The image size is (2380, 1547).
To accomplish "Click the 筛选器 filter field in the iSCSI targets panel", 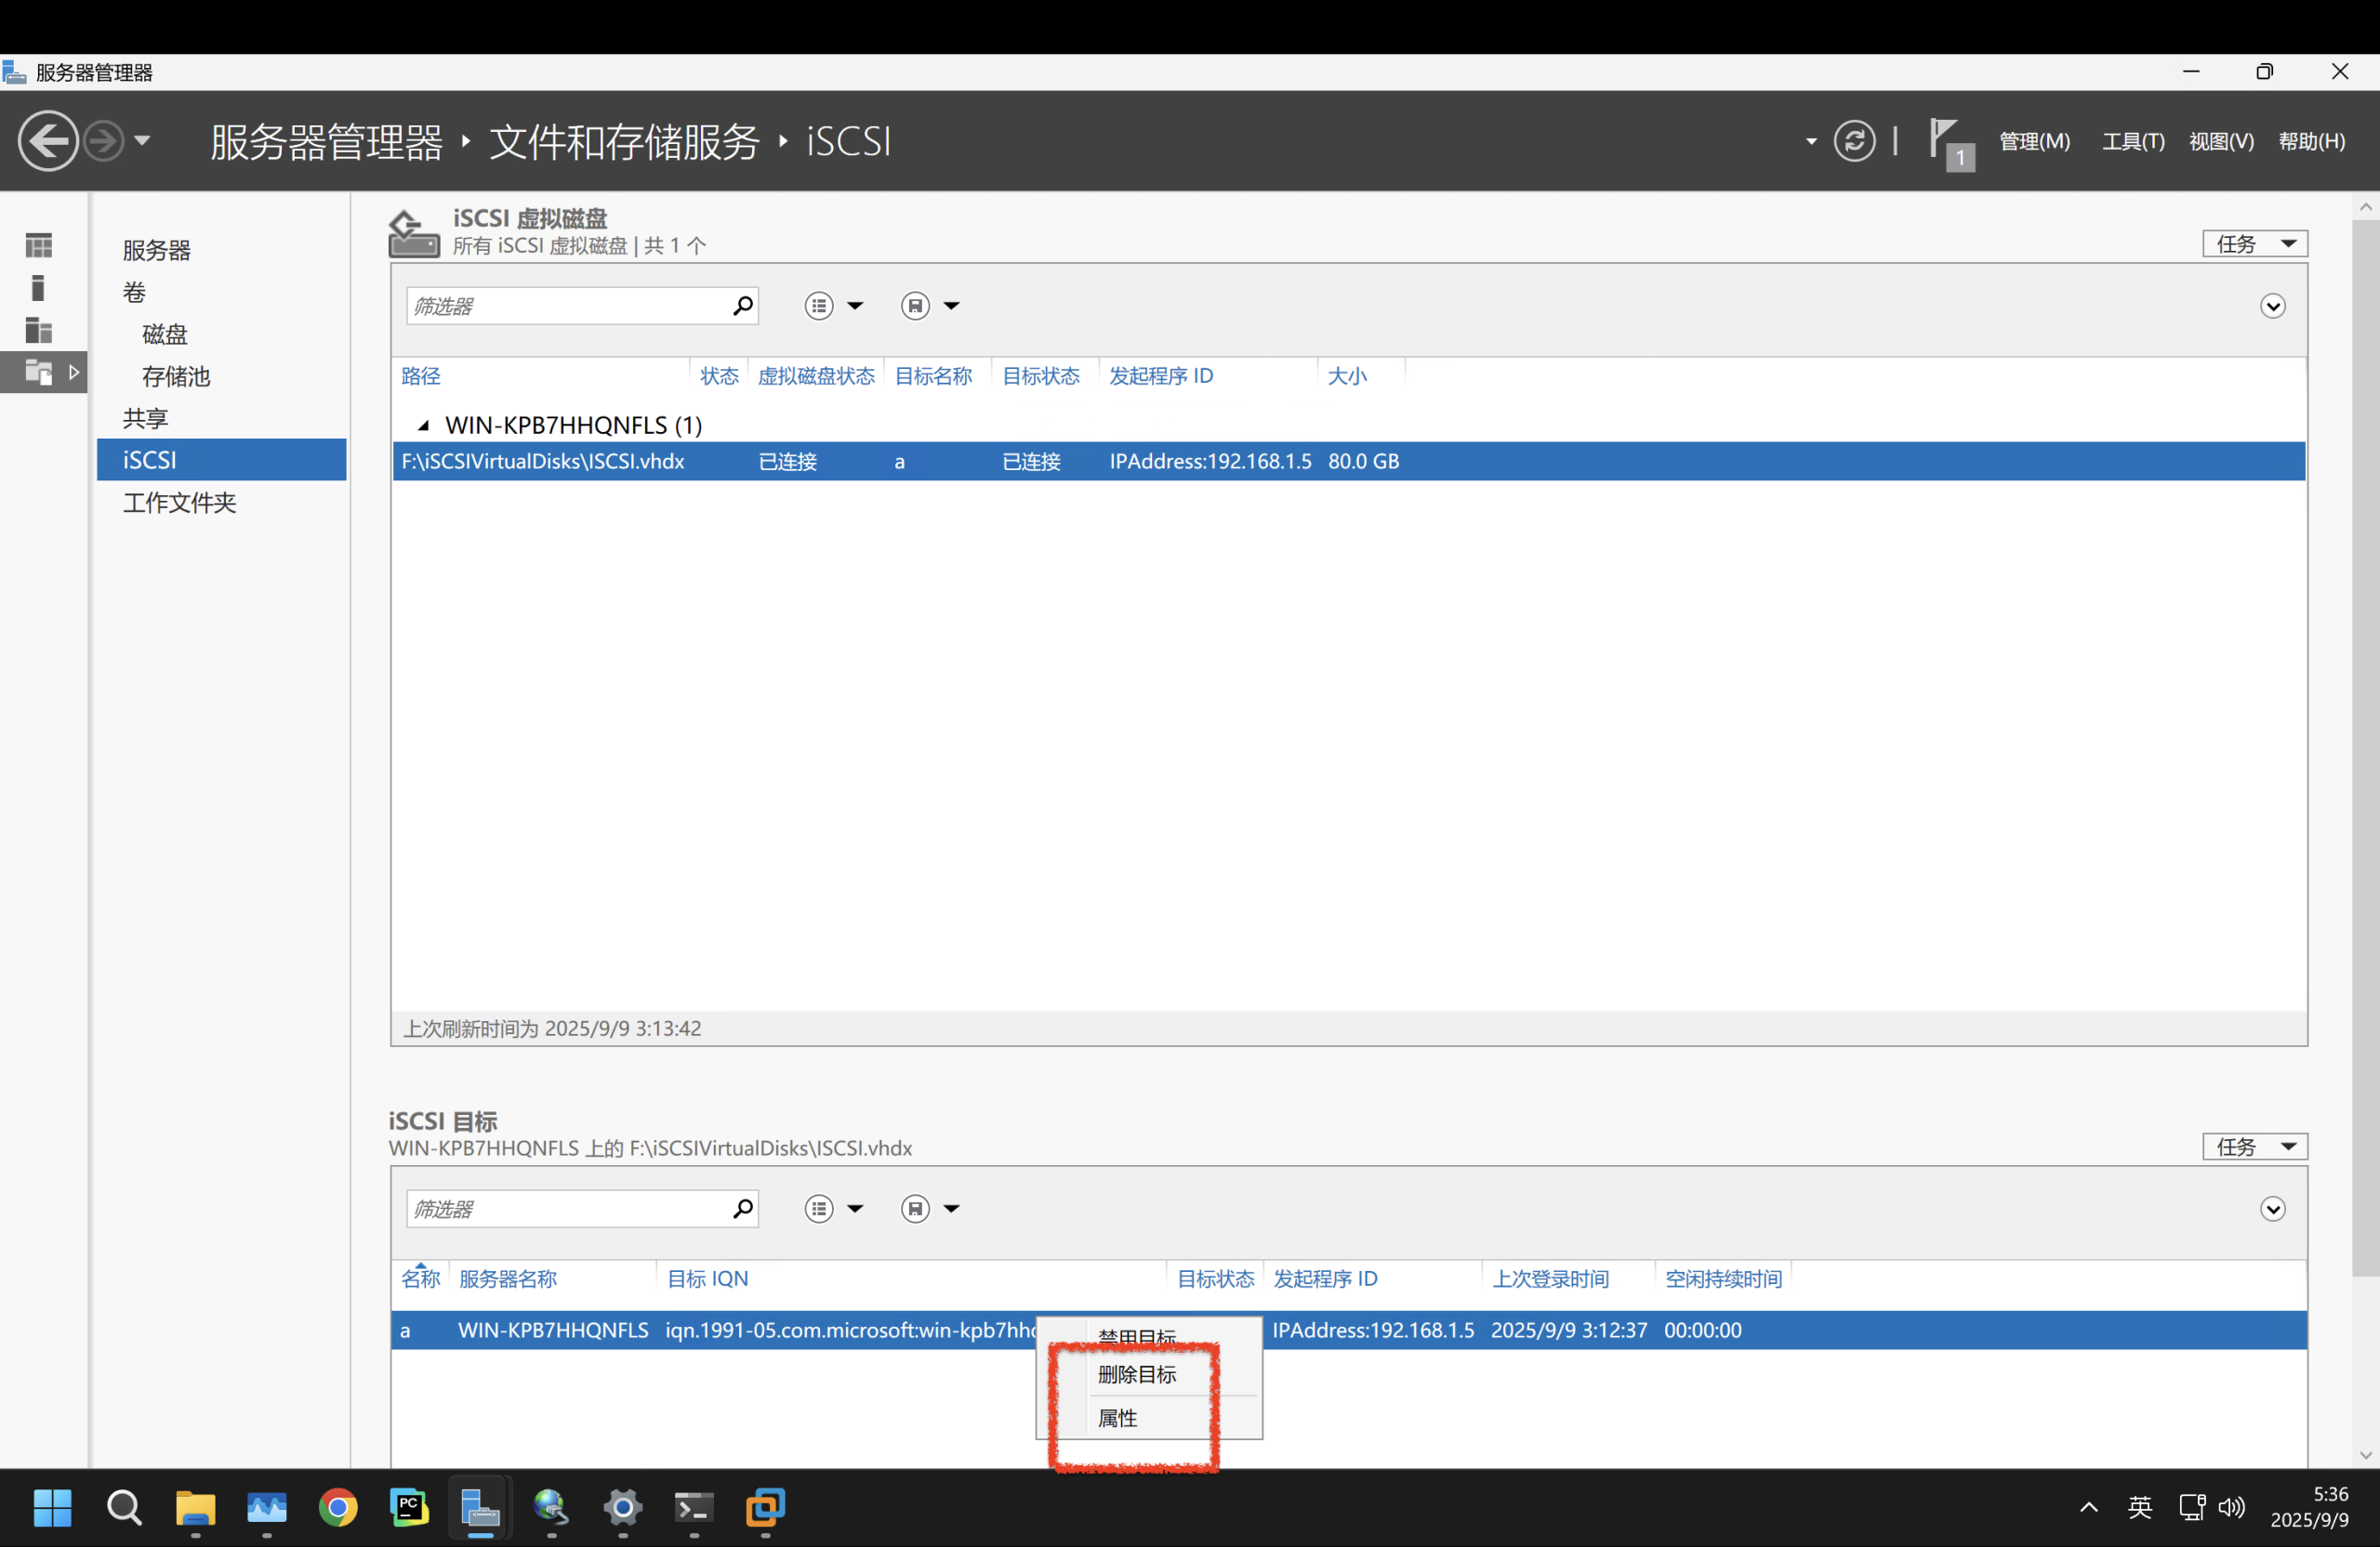I will (570, 1208).
